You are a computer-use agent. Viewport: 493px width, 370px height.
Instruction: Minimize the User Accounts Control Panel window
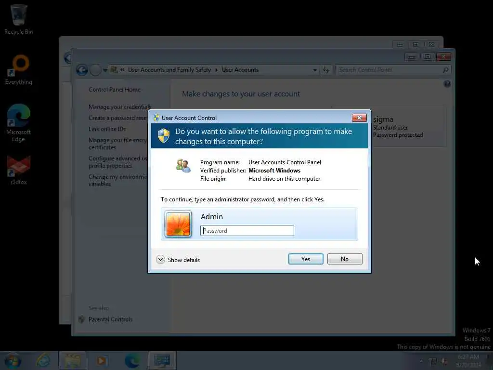click(411, 57)
